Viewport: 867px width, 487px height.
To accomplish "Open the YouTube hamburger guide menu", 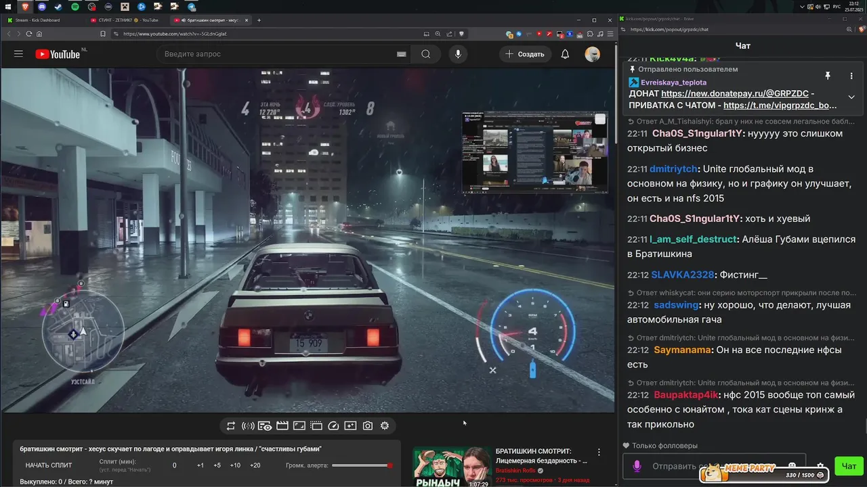I will pos(18,54).
